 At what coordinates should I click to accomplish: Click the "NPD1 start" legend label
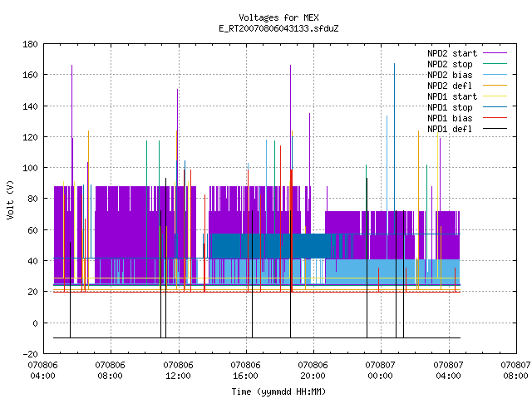(452, 96)
